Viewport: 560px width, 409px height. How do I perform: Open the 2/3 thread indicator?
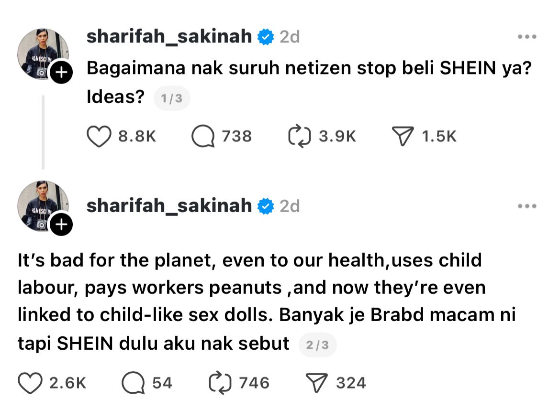(x=318, y=345)
